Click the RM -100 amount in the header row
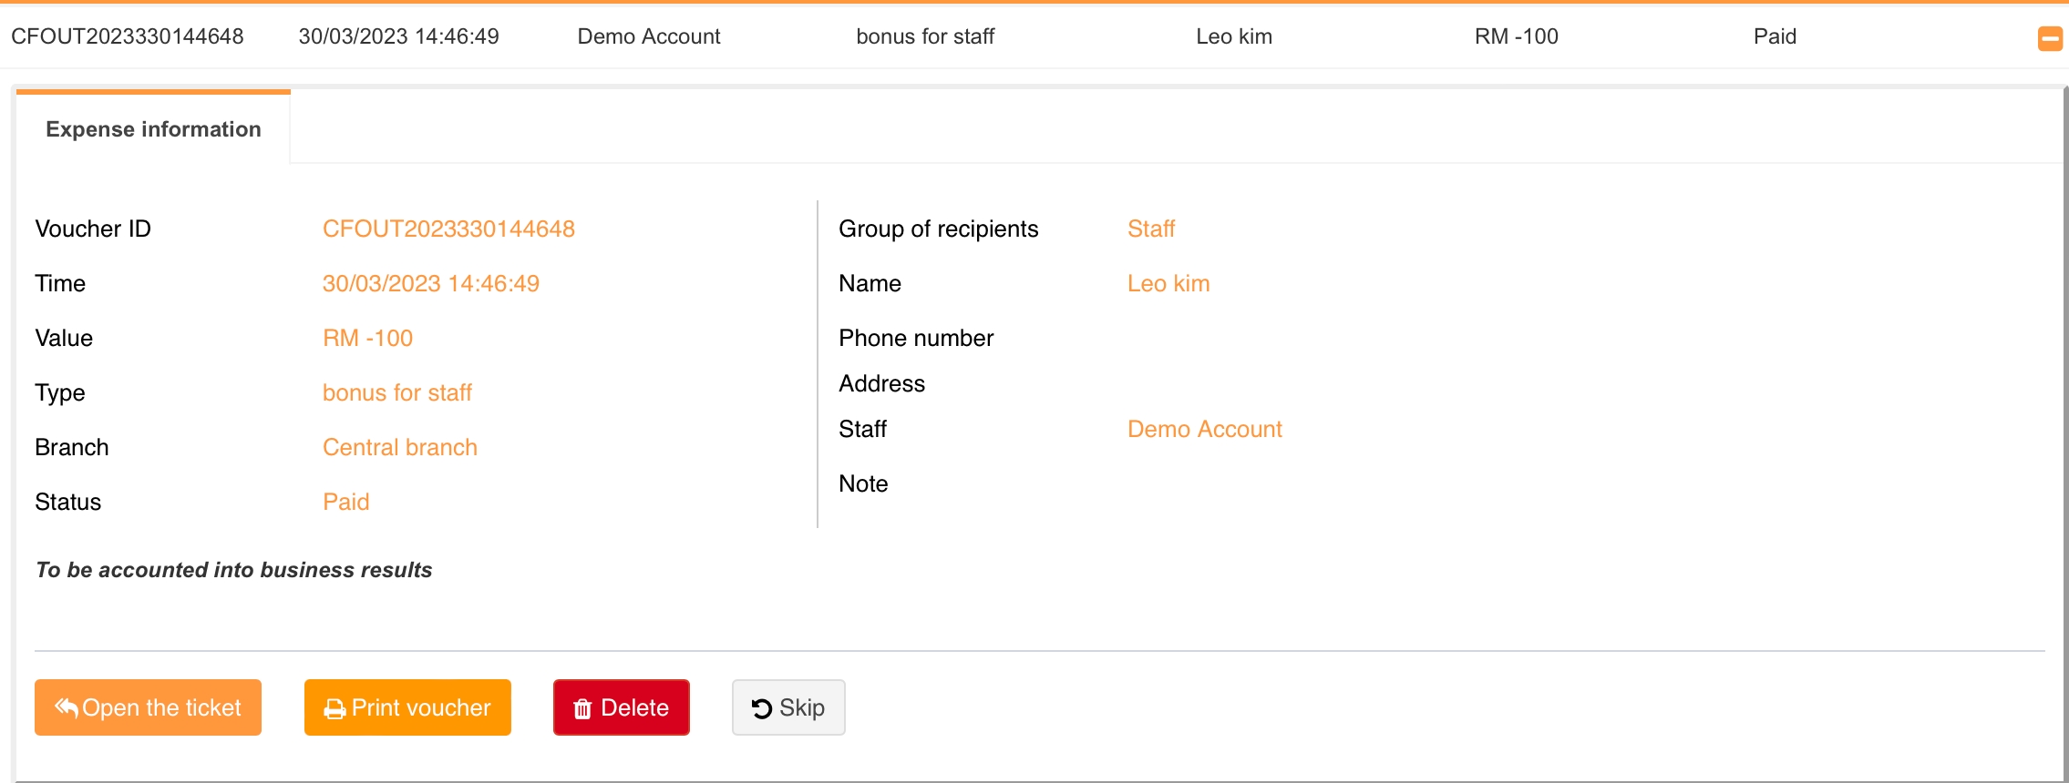 click(x=1516, y=36)
